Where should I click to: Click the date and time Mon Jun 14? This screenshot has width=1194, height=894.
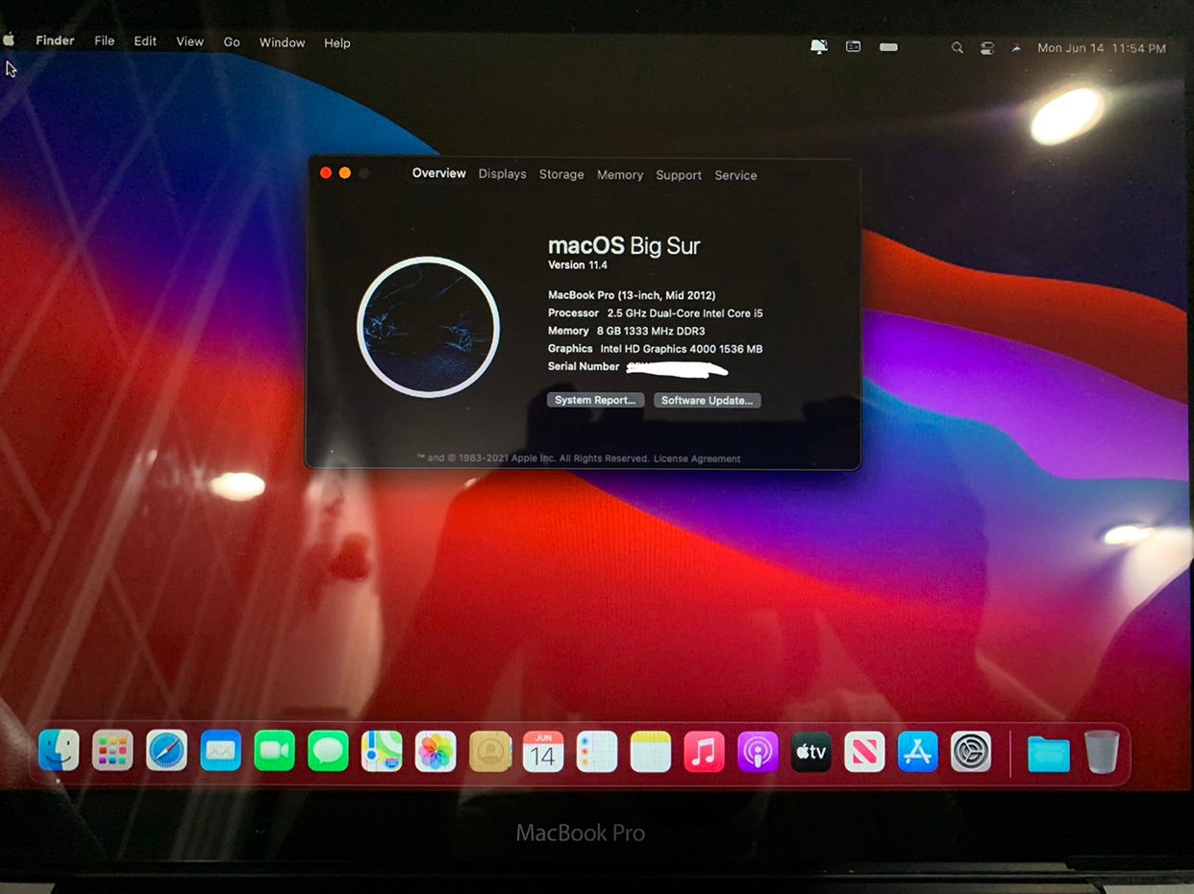[x=1102, y=48]
